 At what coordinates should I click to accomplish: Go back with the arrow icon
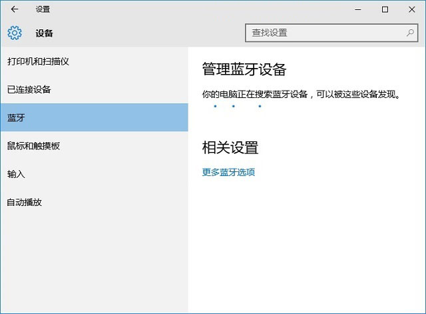[15, 9]
